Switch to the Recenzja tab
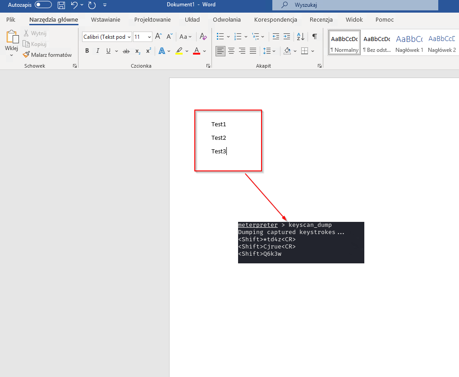This screenshot has width=459, height=377. (321, 19)
